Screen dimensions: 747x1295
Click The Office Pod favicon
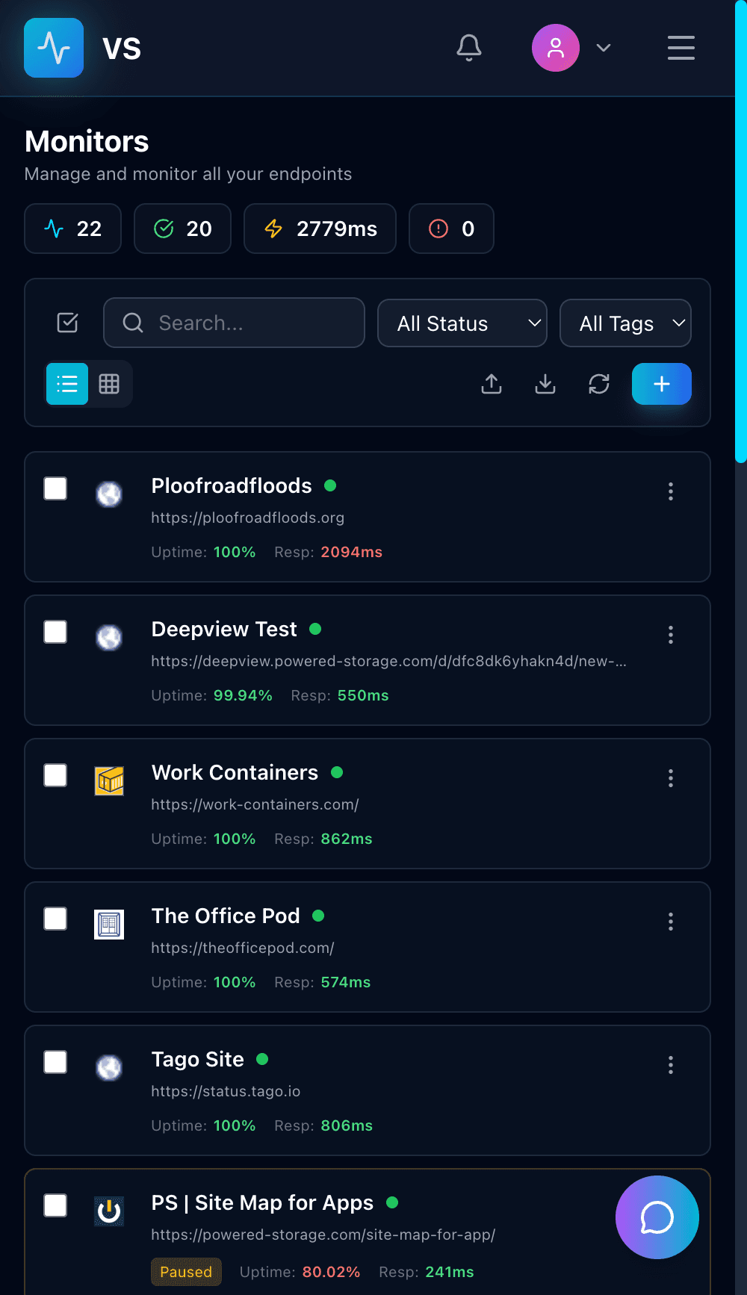tap(109, 925)
